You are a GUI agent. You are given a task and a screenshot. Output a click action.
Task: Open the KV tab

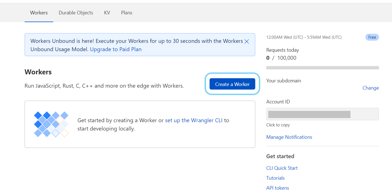107,13
